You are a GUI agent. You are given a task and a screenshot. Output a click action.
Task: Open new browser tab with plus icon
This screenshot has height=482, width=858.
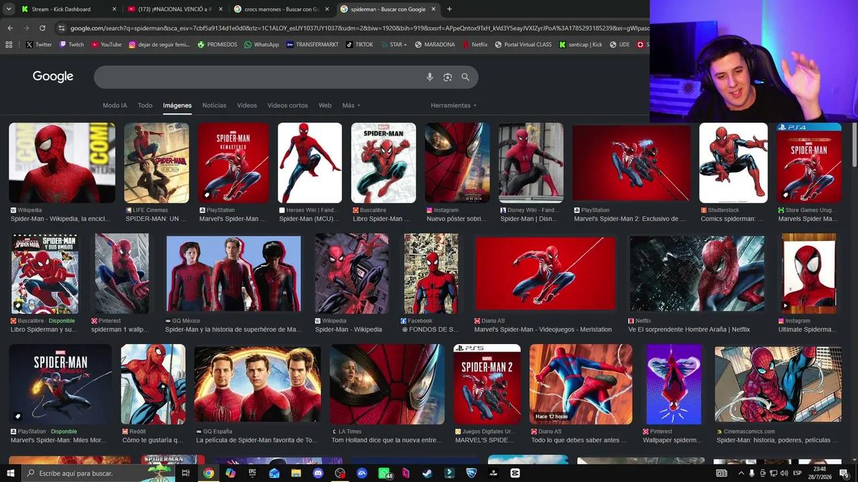point(449,9)
